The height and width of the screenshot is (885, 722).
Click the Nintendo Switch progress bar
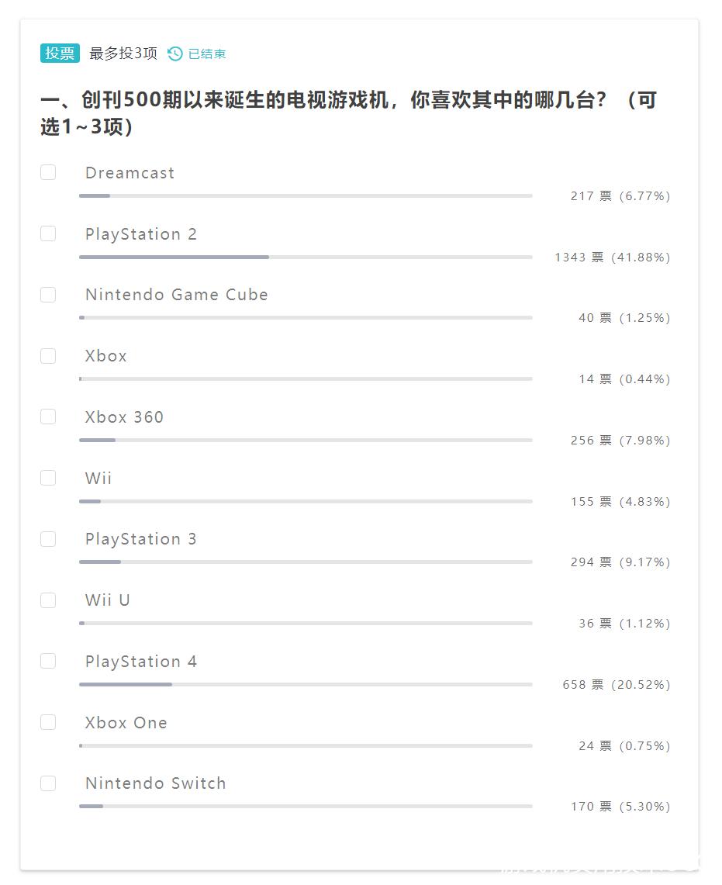click(305, 805)
